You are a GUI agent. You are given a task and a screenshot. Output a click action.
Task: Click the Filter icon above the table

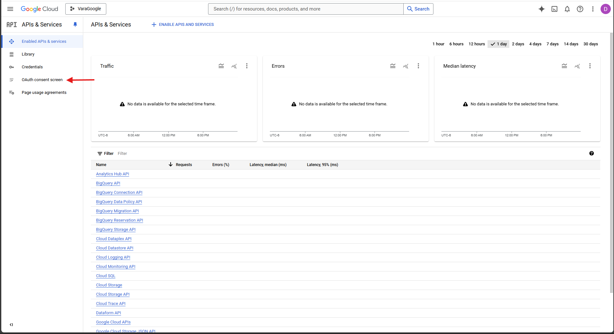[x=100, y=154]
